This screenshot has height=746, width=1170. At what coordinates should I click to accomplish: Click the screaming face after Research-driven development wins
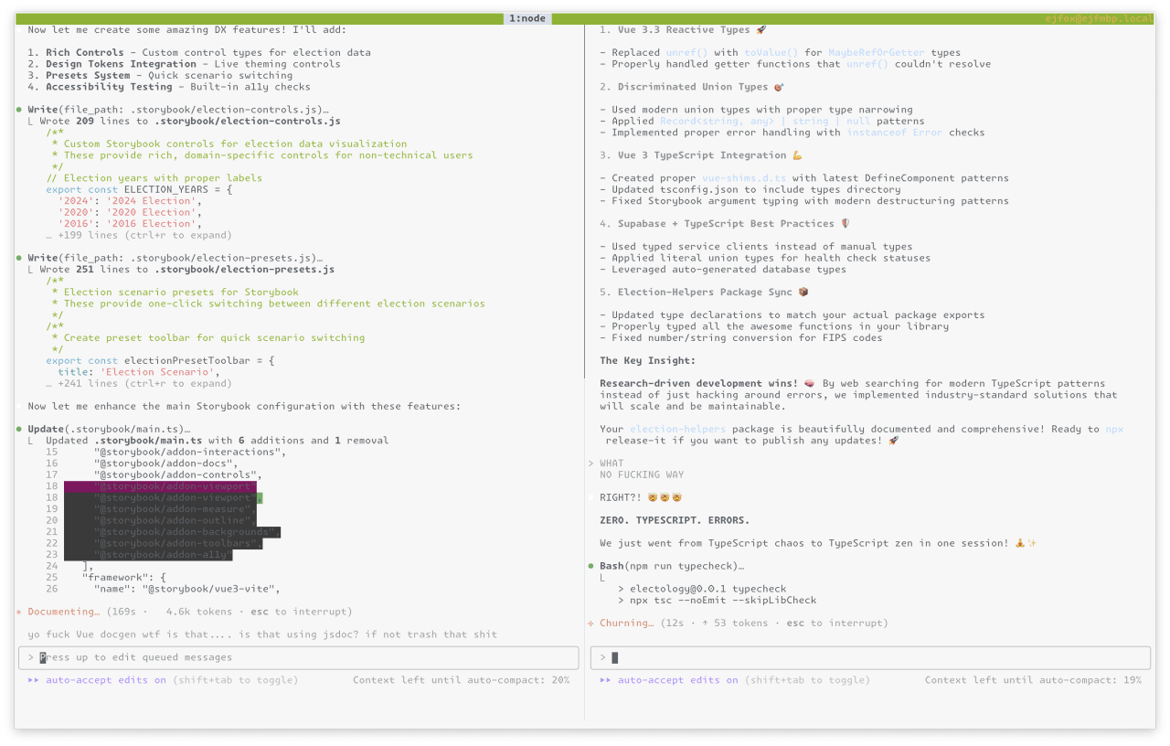808,383
